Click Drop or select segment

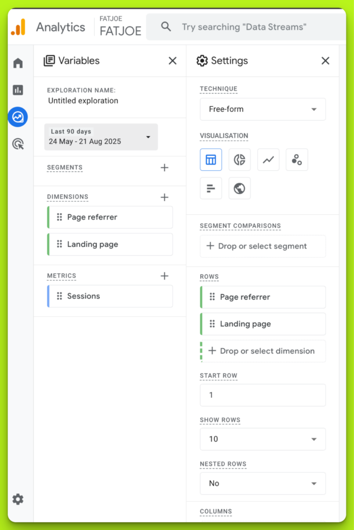[x=263, y=246]
